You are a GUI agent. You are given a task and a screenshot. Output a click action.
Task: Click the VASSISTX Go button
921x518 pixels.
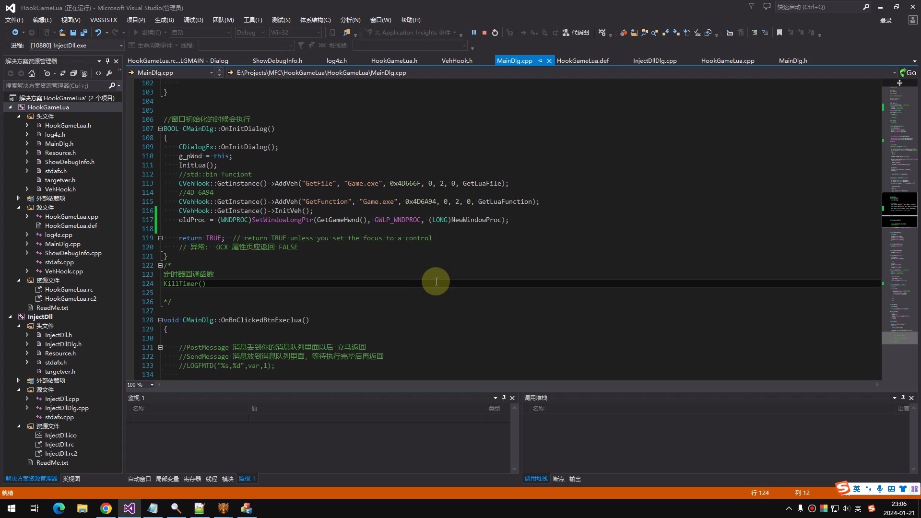coord(908,73)
